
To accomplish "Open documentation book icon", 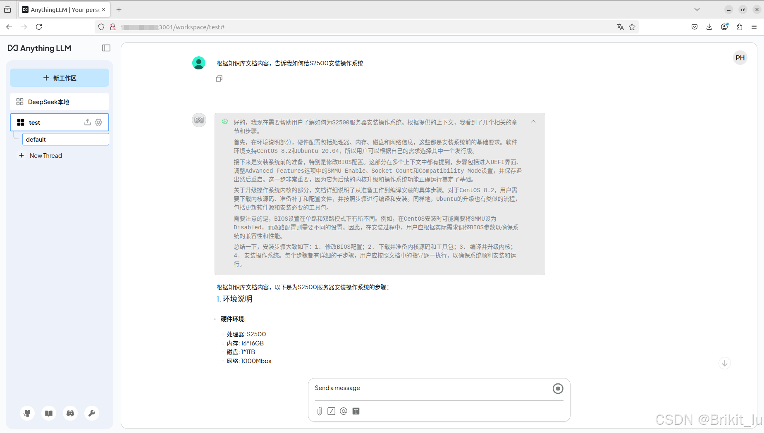I will pyautogui.click(x=49, y=413).
